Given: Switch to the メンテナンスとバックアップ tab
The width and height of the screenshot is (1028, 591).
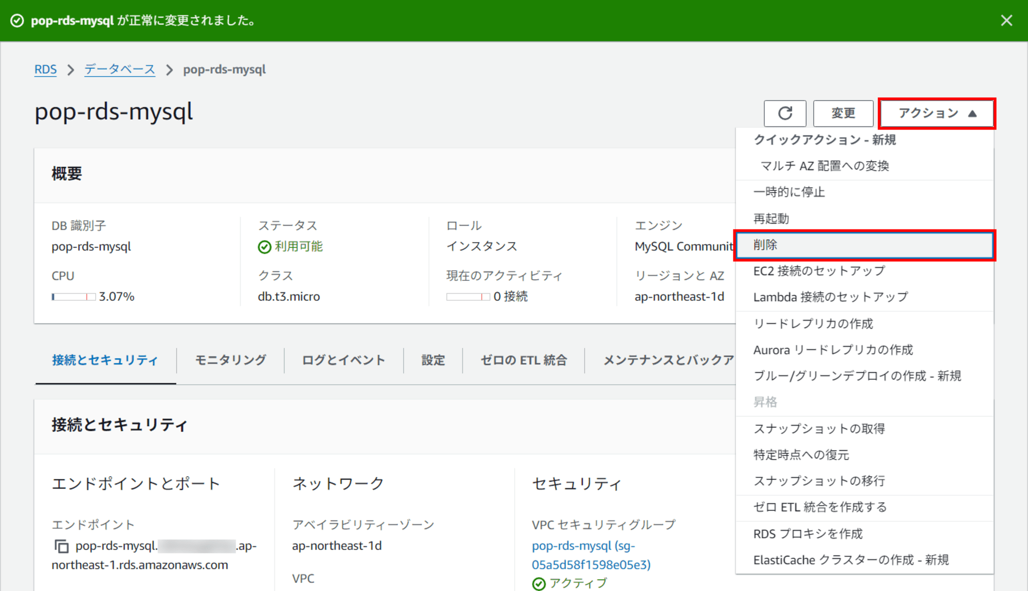Looking at the screenshot, I should tap(668, 360).
